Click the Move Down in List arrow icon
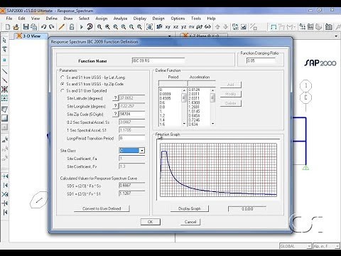This screenshot has width=341, height=256. pyautogui.click(x=226, y=27)
